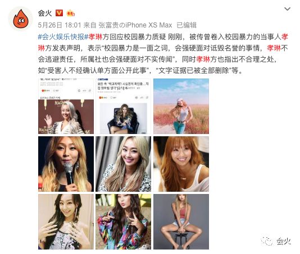Open the flower field photo thumbnail
300x254 pixels.
(181, 106)
